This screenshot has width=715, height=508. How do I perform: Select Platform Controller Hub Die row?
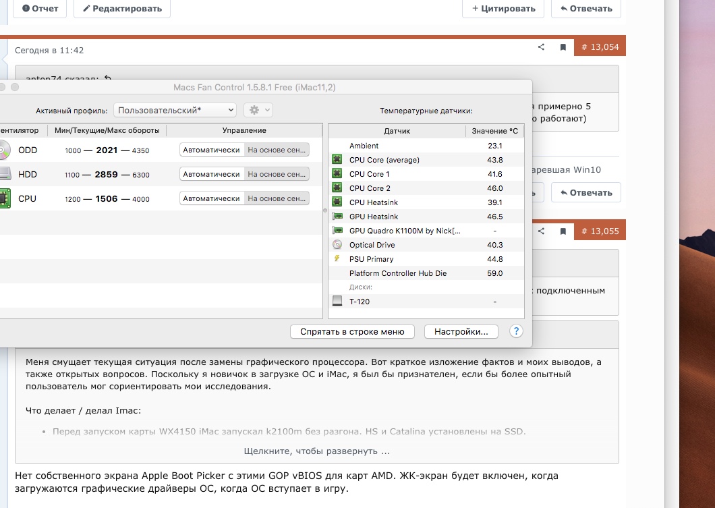(426, 273)
